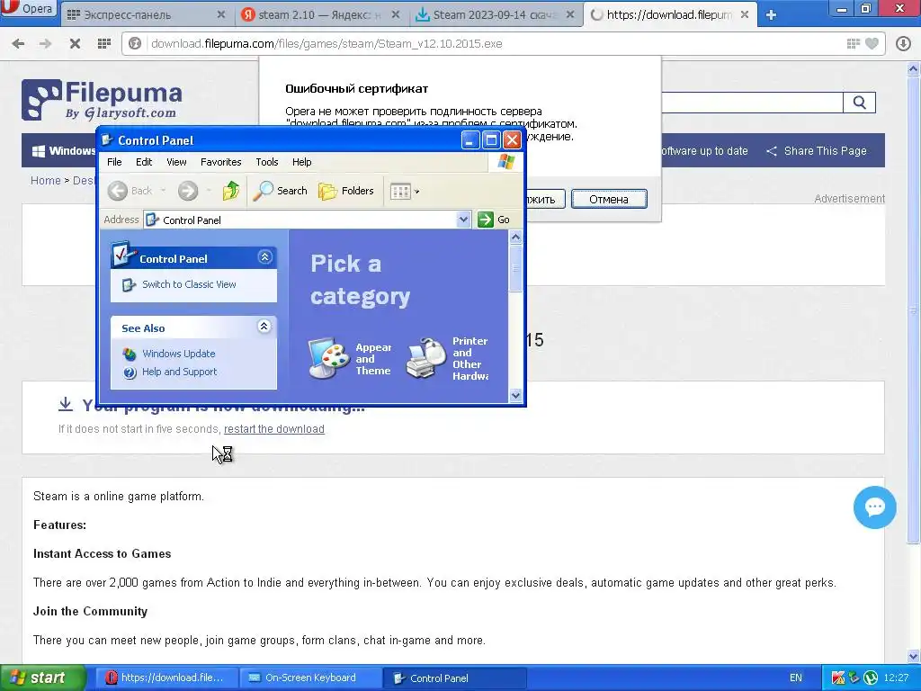Open a new Opera tab with plus button
The height and width of the screenshot is (691, 921).
[771, 15]
